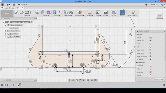Play the design timeline
Viewport: 166px width, 93px height.
pos(8,85)
